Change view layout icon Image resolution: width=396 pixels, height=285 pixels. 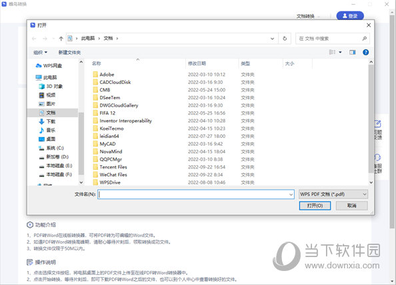(x=332, y=52)
